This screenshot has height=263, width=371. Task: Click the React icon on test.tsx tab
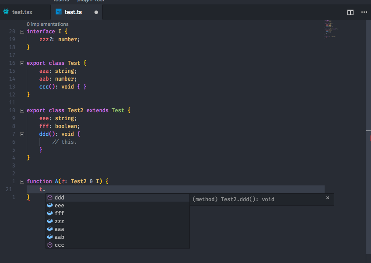[x=6, y=12]
